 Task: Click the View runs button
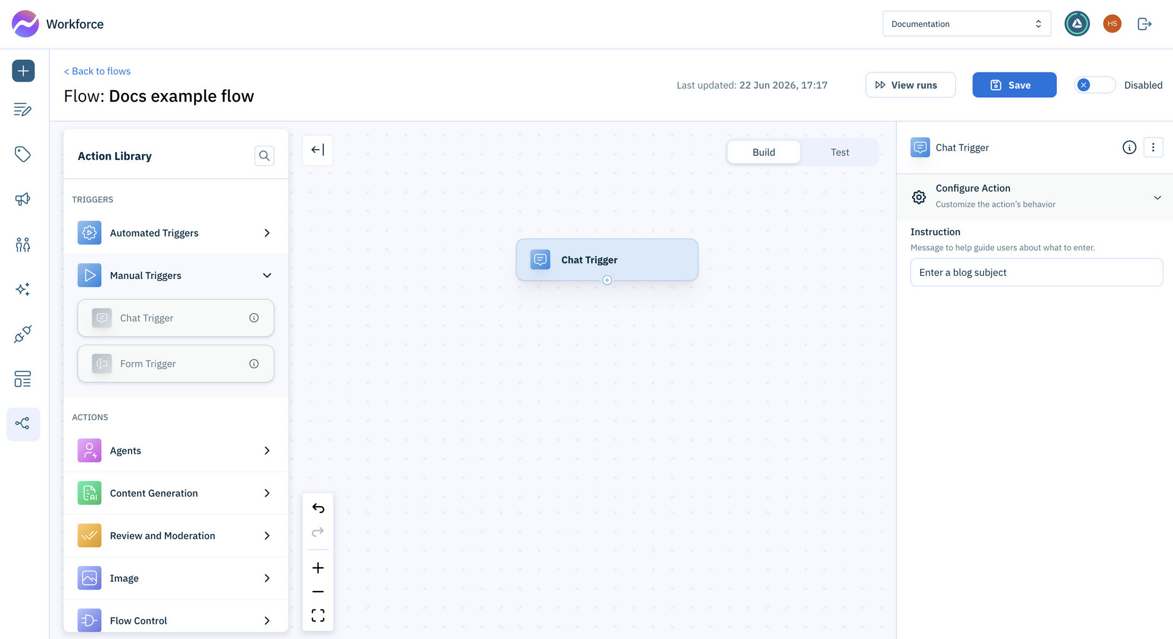click(910, 85)
